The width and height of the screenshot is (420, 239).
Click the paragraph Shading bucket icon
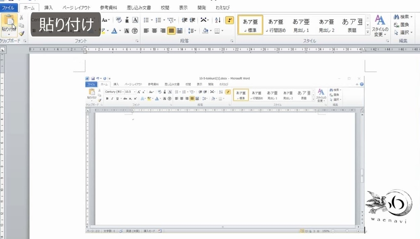206,31
